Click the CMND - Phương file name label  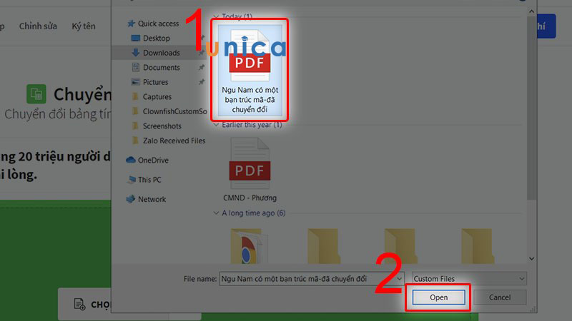pos(250,198)
